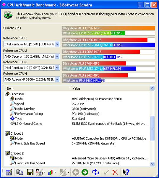
Task: Click the vertical scrollbar thumb
Action: (x=152, y=128)
